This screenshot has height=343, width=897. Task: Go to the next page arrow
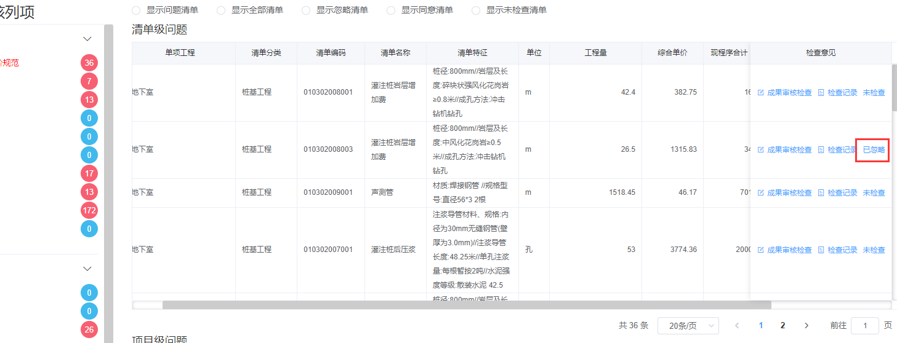click(806, 326)
